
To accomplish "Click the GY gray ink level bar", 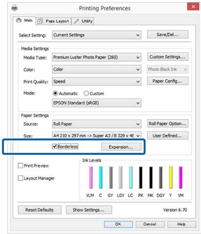I will (x=111, y=178).
